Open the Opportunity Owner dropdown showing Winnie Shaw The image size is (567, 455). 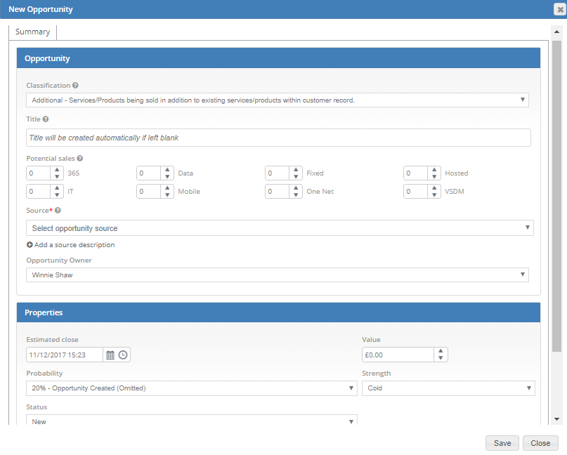[x=278, y=275]
